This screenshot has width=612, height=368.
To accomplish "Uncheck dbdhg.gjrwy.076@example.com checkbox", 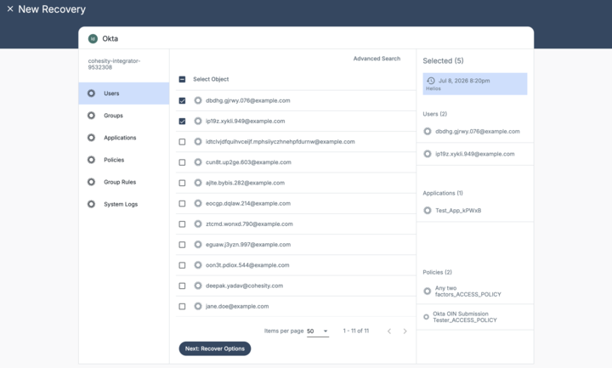I will 182,100.
